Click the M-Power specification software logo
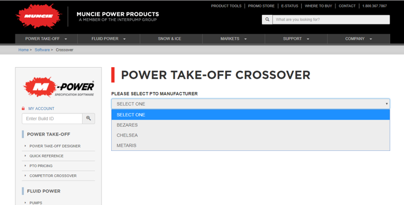Viewport: 404px width, 205px height. [x=59, y=87]
